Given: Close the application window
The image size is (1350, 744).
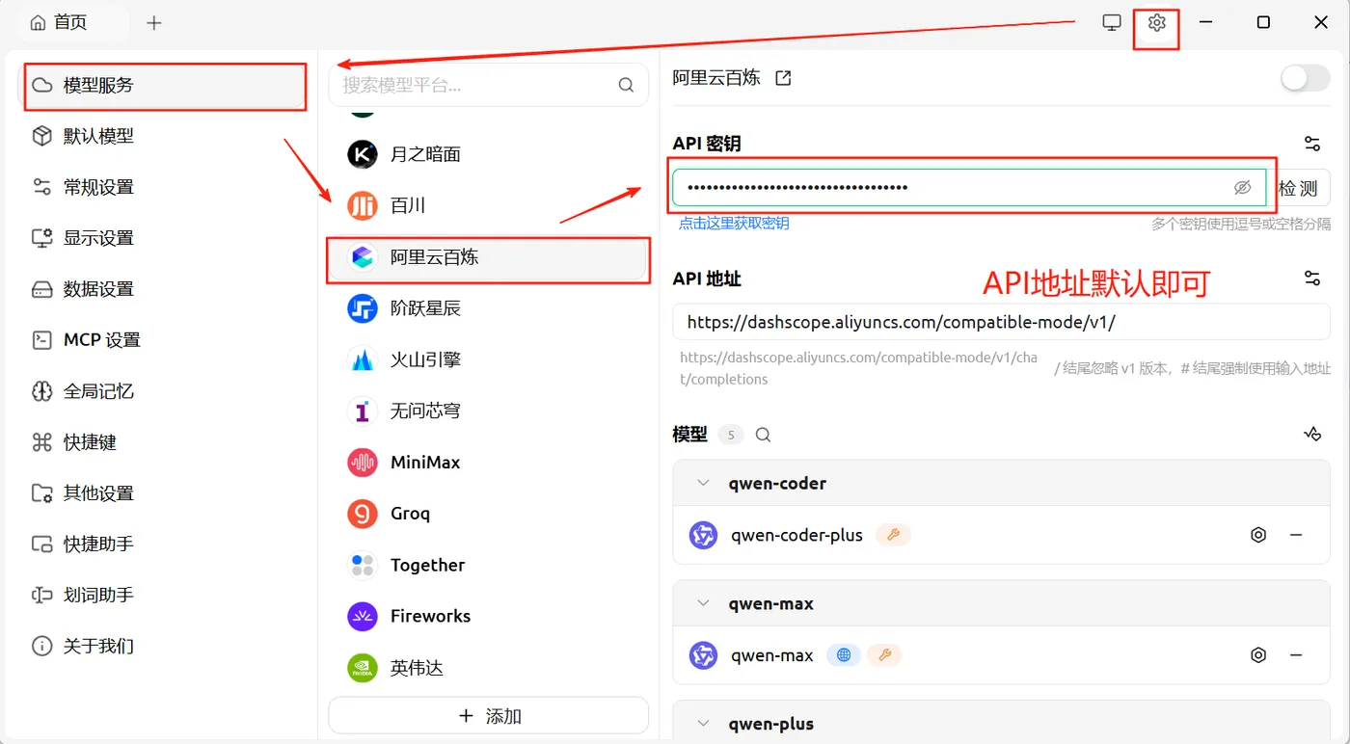Looking at the screenshot, I should [x=1321, y=23].
